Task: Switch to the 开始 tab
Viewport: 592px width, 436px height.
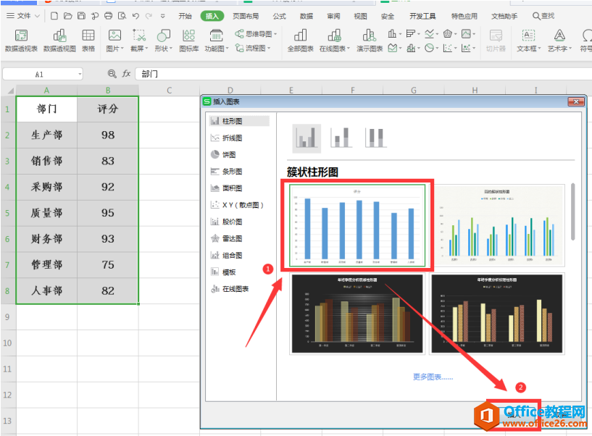Action: pos(185,16)
